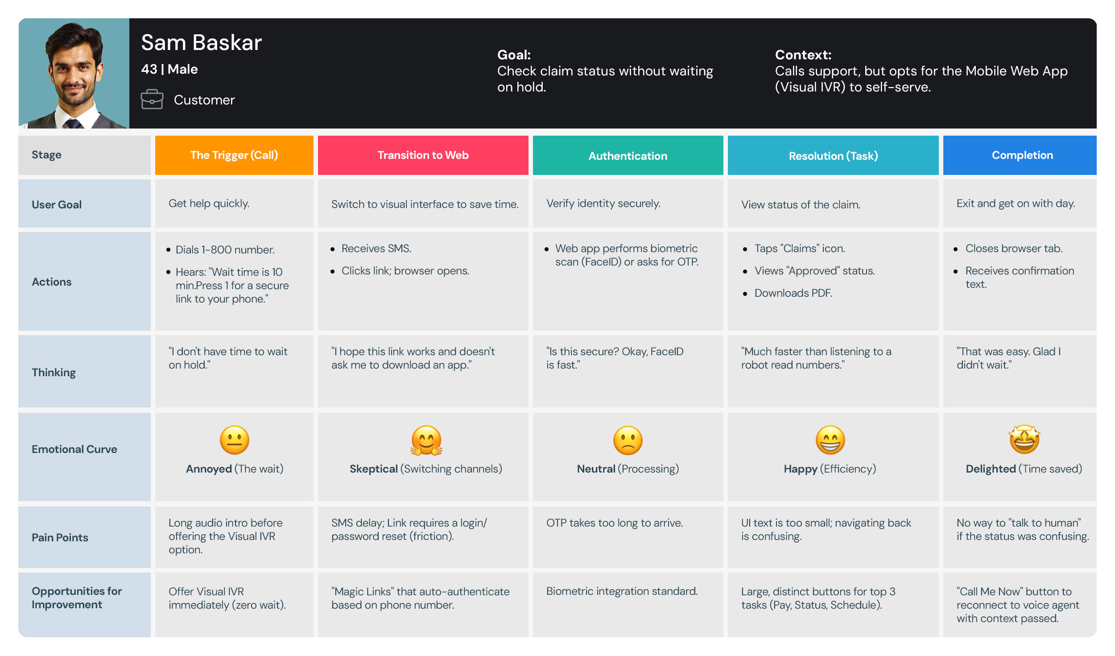Click the Thinking row label
The height and width of the screenshot is (656, 1115).
[54, 373]
